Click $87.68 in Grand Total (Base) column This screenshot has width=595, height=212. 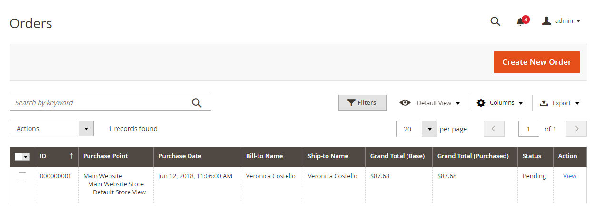tap(380, 176)
